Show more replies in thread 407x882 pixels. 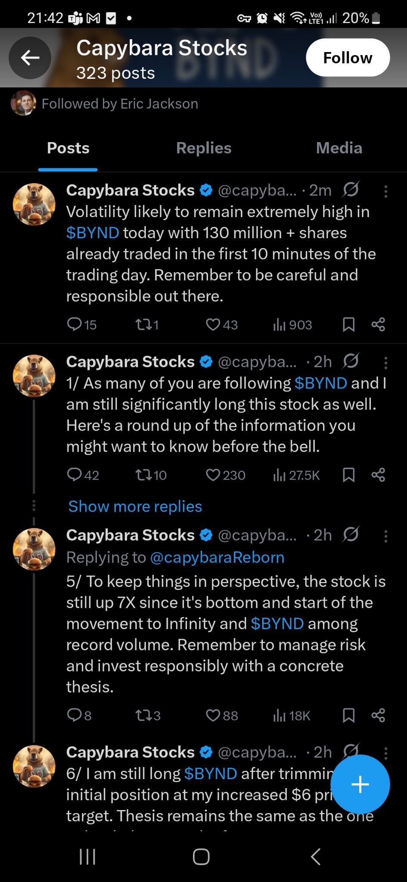135,506
